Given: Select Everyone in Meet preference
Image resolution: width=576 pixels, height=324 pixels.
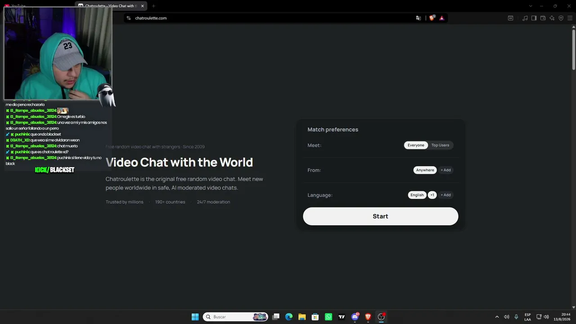Looking at the screenshot, I should [x=416, y=145].
